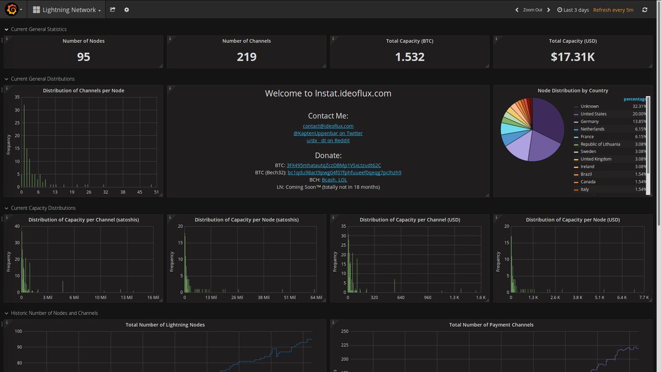Shift time range back with left arrow

[517, 10]
